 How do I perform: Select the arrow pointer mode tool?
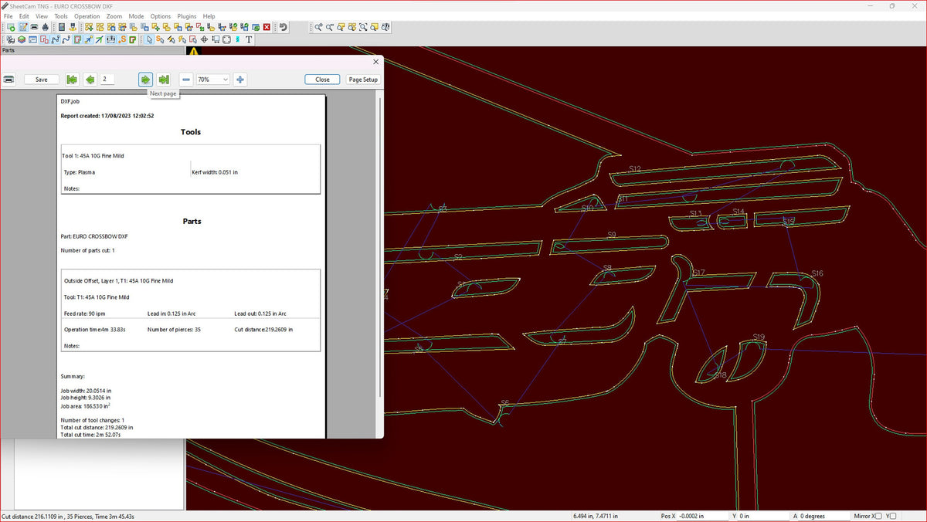150,39
